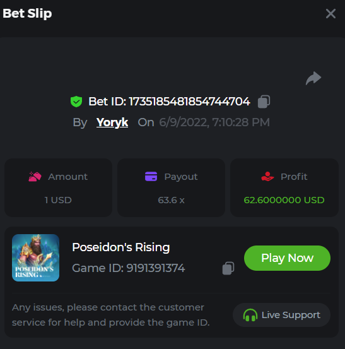Click the 63.6 x payout value
Image resolution: width=345 pixels, height=349 pixels.
click(x=171, y=200)
